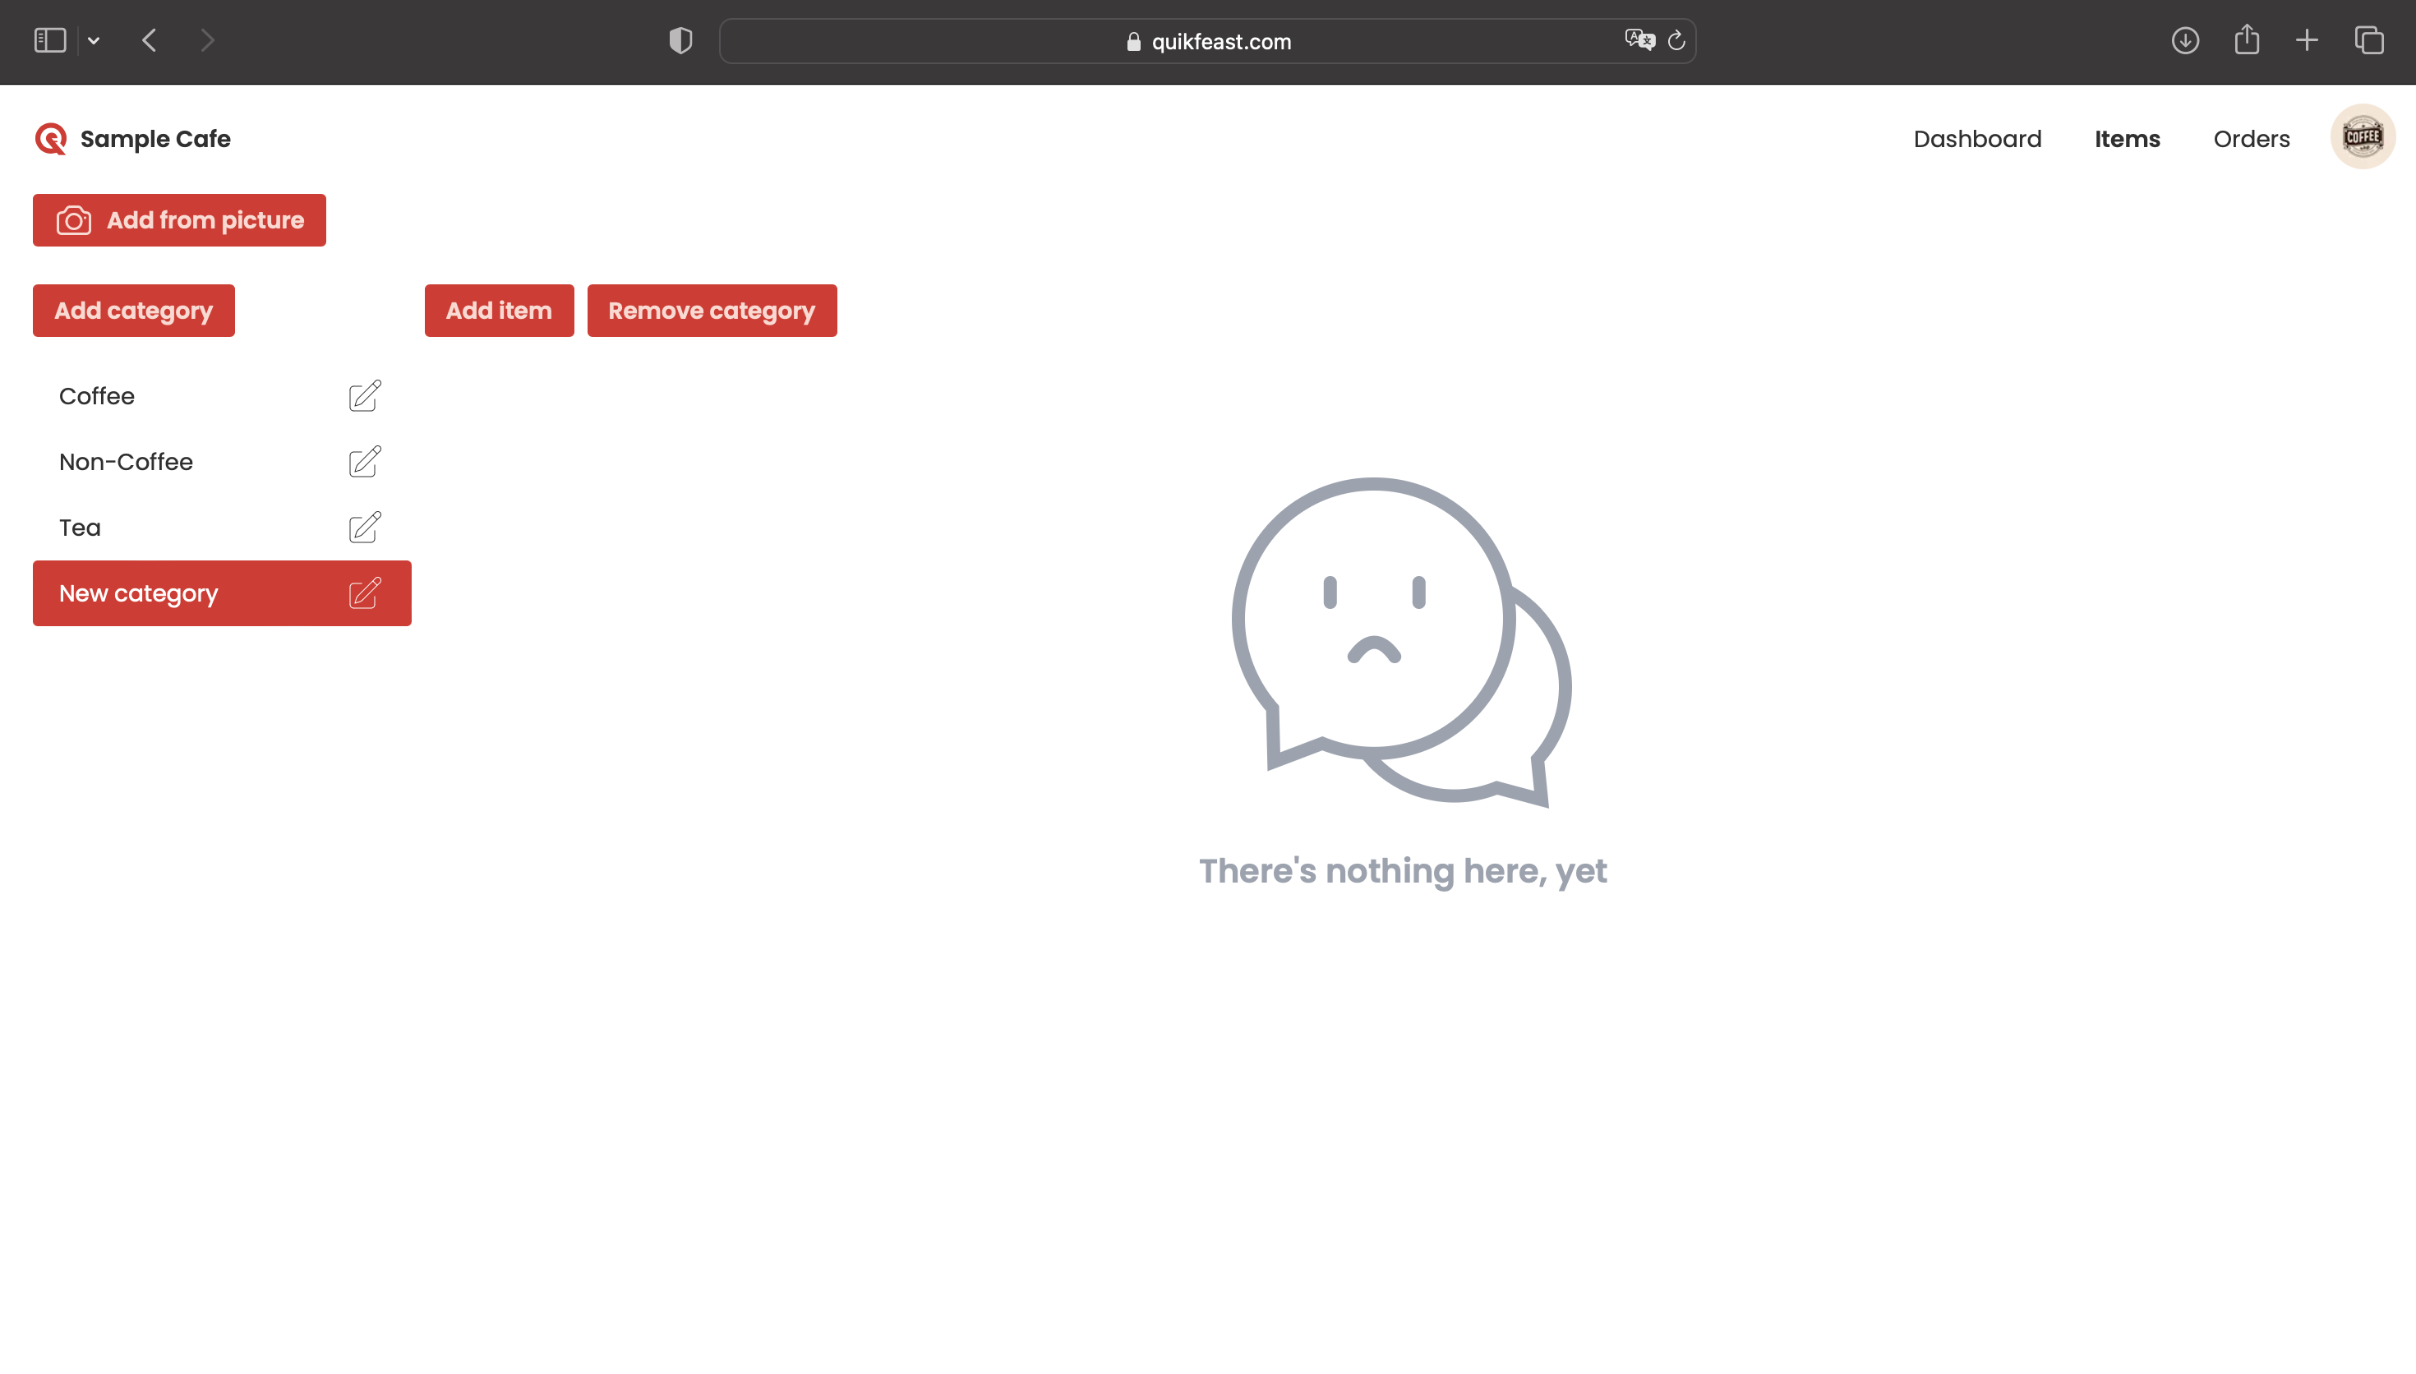Click the browser back navigation arrow
The width and height of the screenshot is (2416, 1374).
pyautogui.click(x=148, y=39)
